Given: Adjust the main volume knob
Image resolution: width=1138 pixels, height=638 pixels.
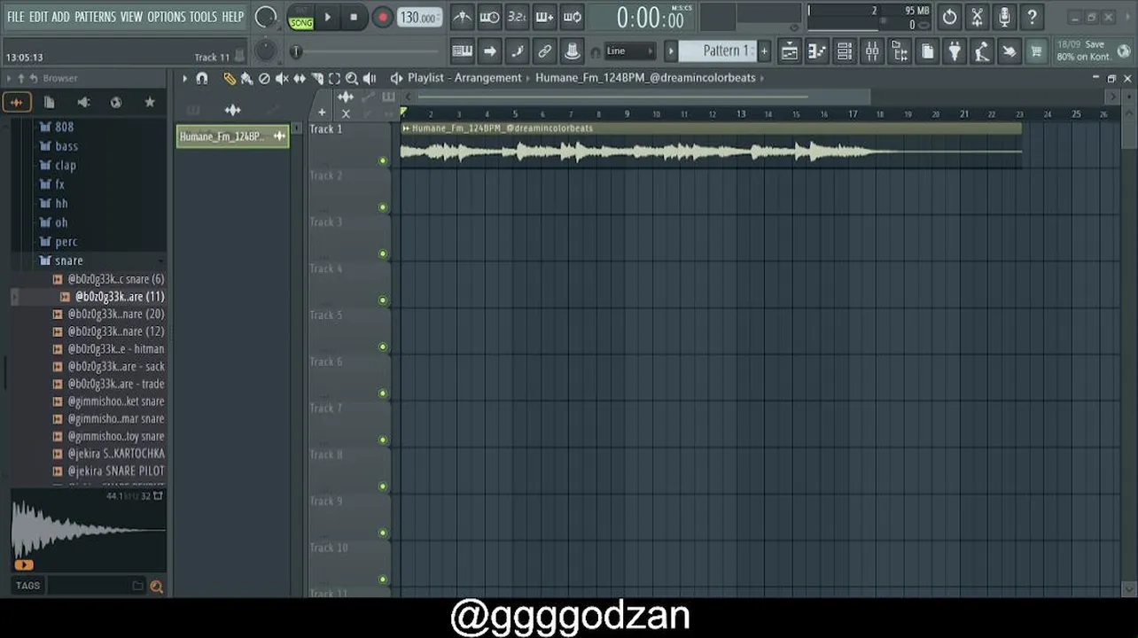Looking at the screenshot, I should point(265,17).
